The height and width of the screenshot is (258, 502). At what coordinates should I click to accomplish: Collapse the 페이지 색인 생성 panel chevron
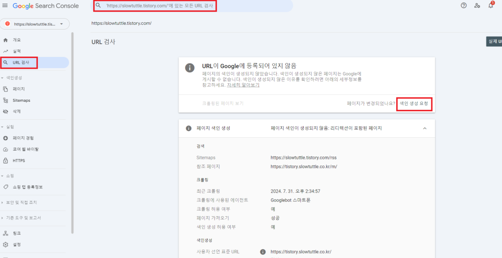[x=425, y=128]
